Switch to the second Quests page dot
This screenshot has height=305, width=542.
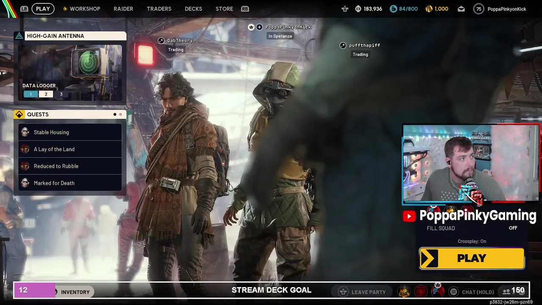[x=120, y=114]
